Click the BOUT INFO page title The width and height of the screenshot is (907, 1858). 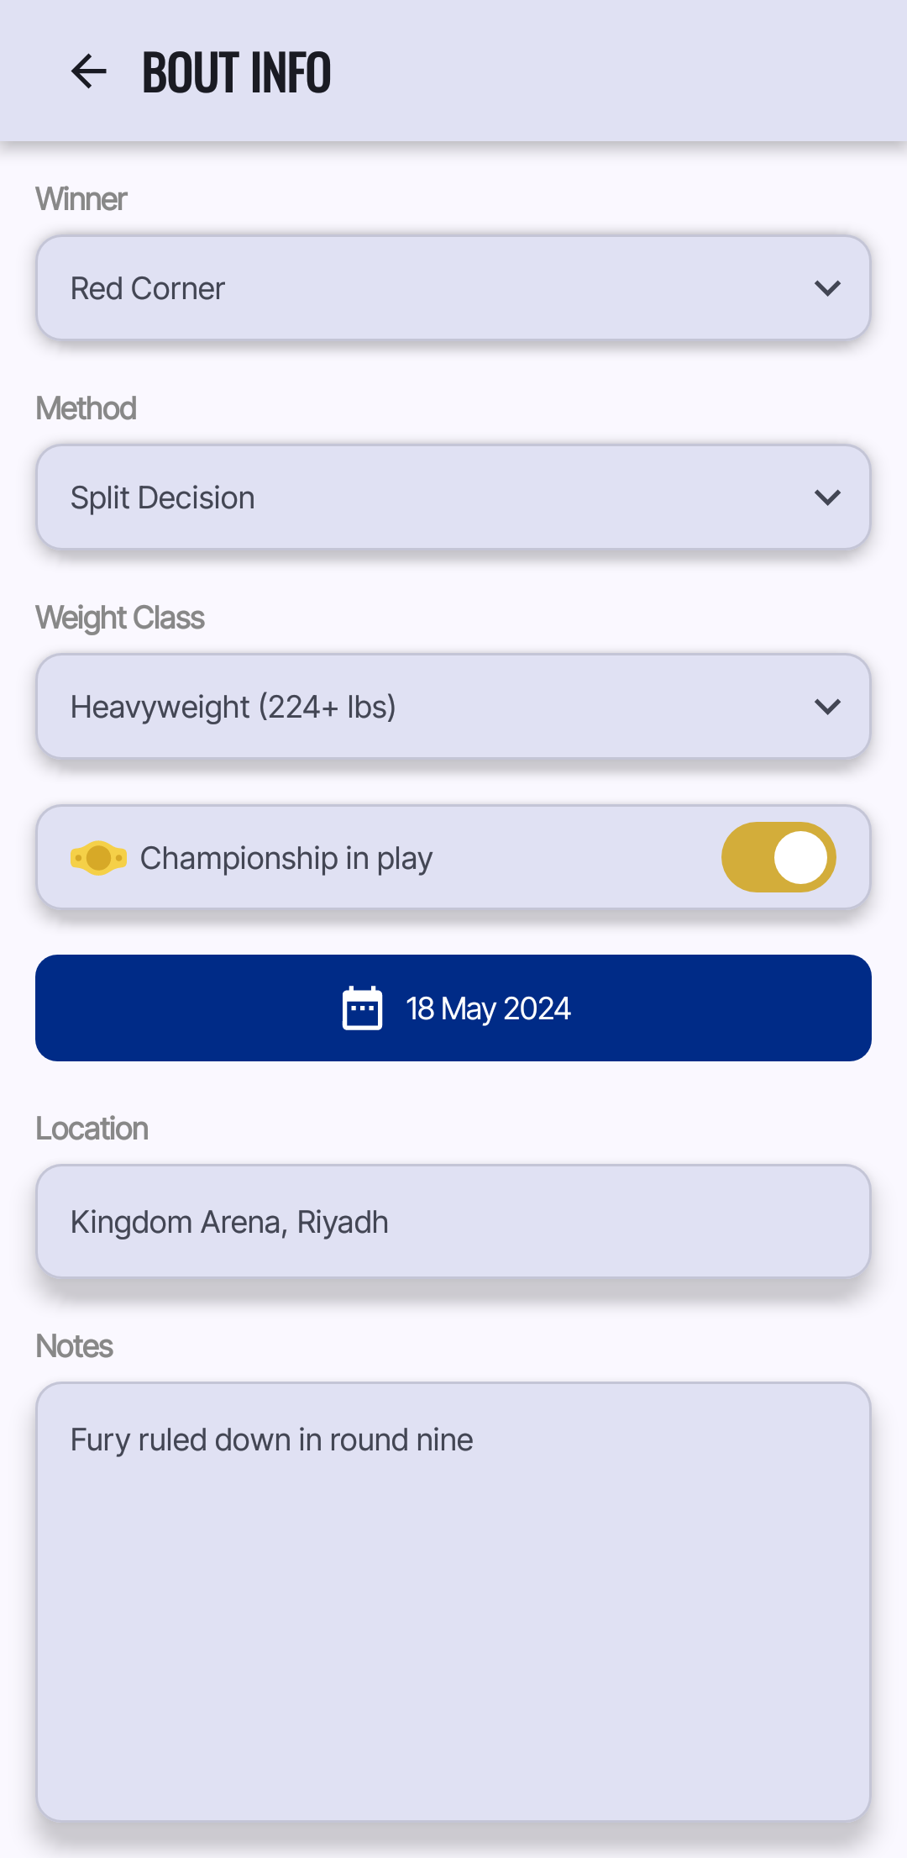pyautogui.click(x=237, y=72)
